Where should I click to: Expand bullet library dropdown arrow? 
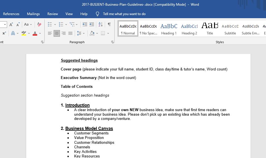[x=55, y=24]
